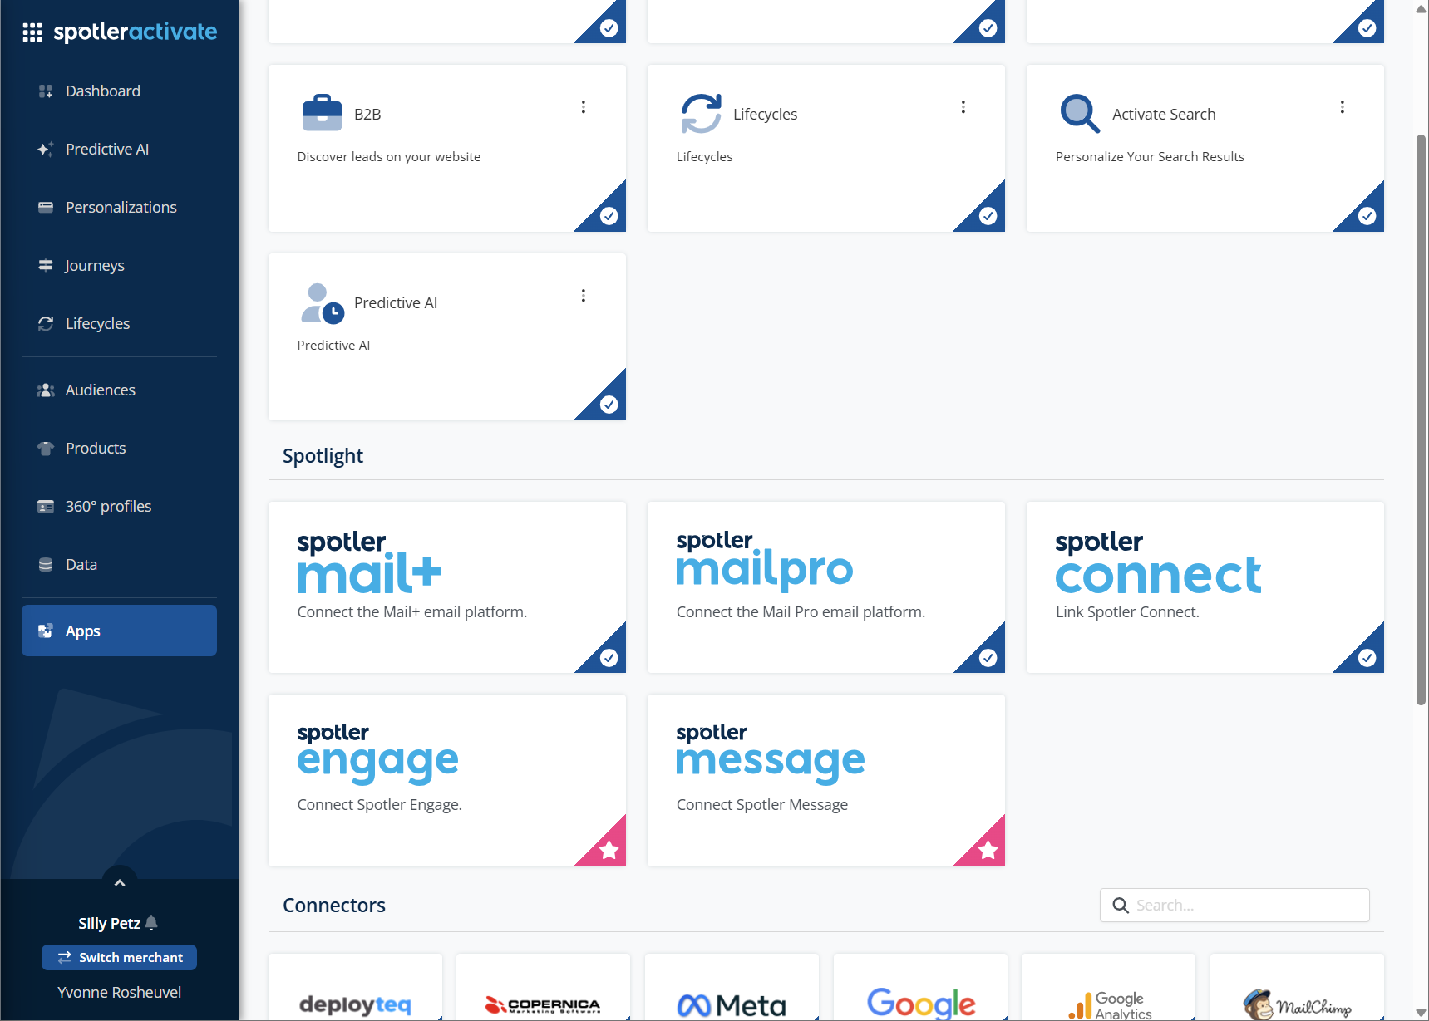This screenshot has height=1021, width=1429.
Task: Click the scrollbar up arrow
Action: pos(1422,7)
